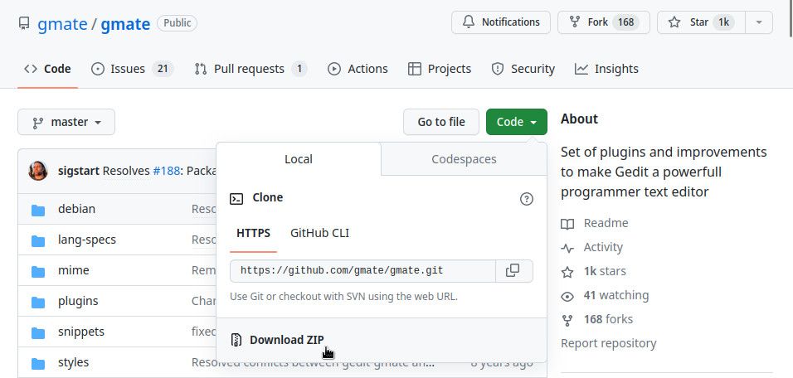Open the Security tab
The width and height of the screenshot is (793, 378).
pos(523,69)
